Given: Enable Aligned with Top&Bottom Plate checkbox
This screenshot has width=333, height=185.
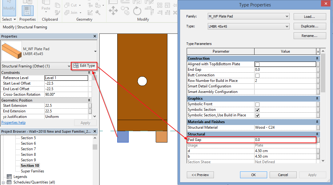Looking at the screenshot, I should pos(257,64).
